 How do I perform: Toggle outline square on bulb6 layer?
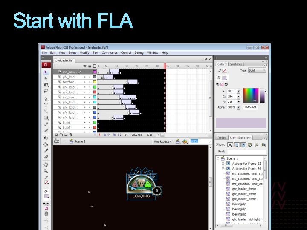(95, 123)
